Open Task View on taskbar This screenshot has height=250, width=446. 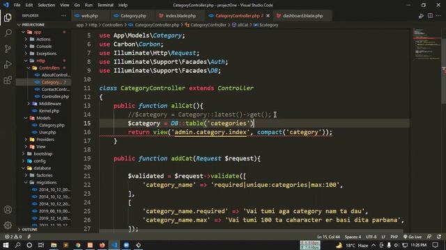click(x=41, y=245)
